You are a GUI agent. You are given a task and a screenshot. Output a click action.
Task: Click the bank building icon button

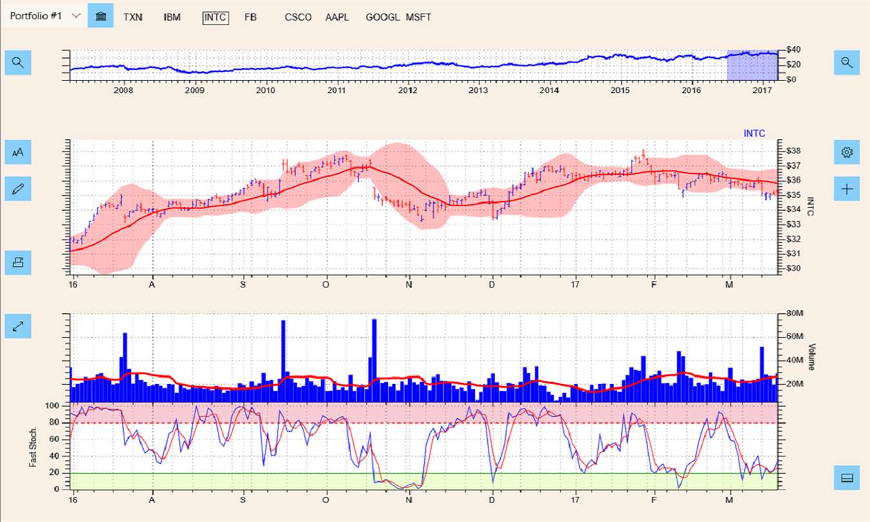pos(101,16)
